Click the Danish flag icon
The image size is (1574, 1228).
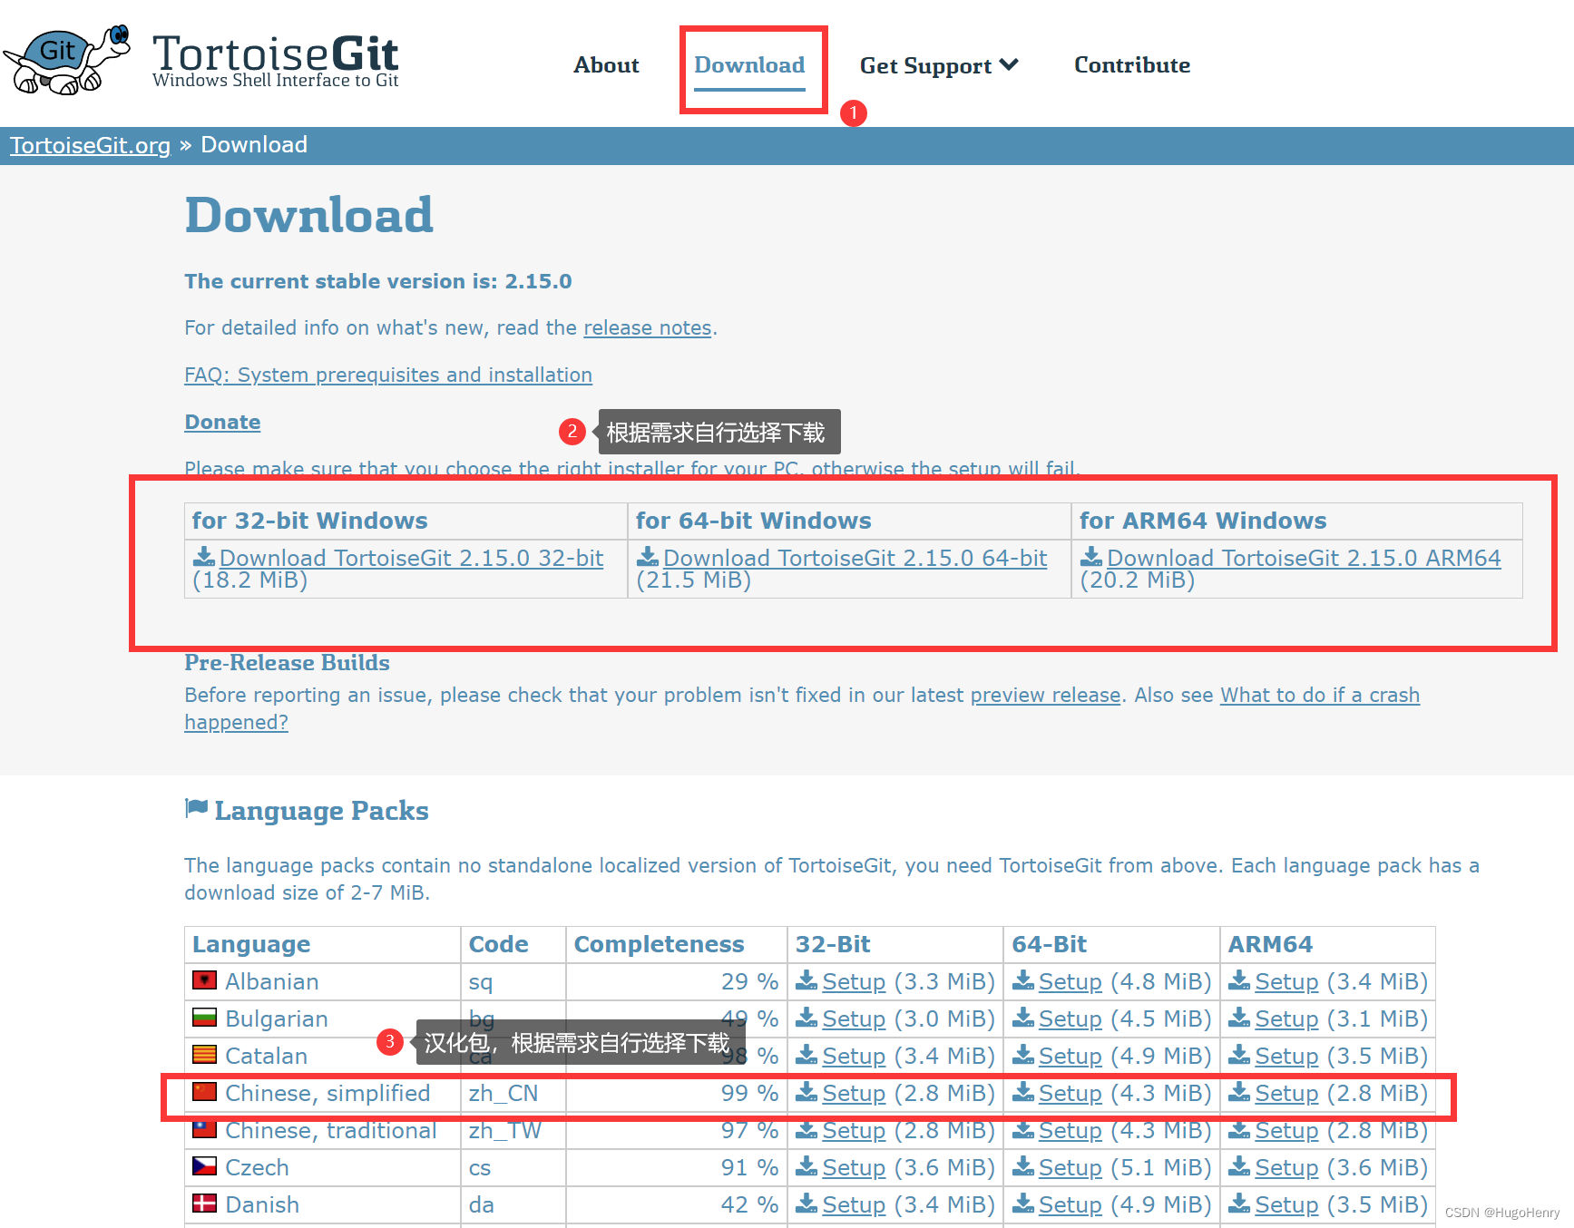(x=204, y=1204)
